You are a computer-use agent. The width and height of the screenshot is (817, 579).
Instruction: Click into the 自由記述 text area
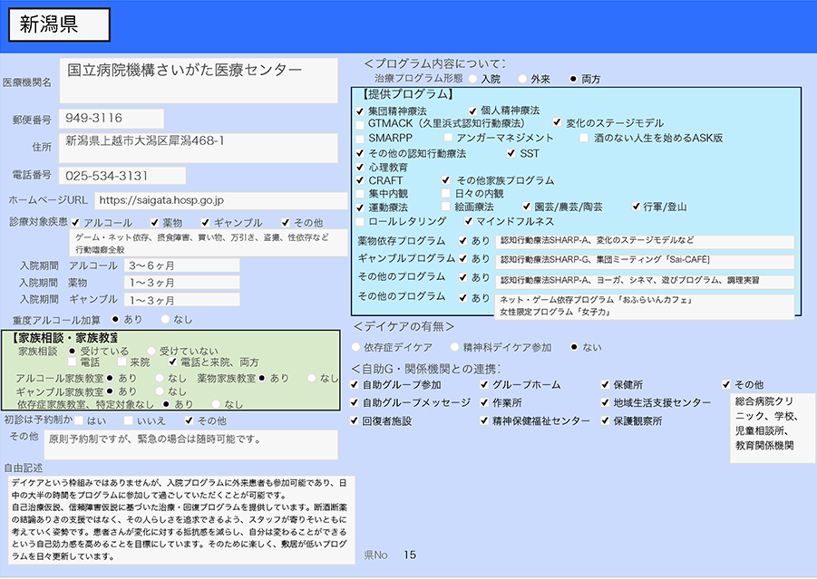(179, 520)
